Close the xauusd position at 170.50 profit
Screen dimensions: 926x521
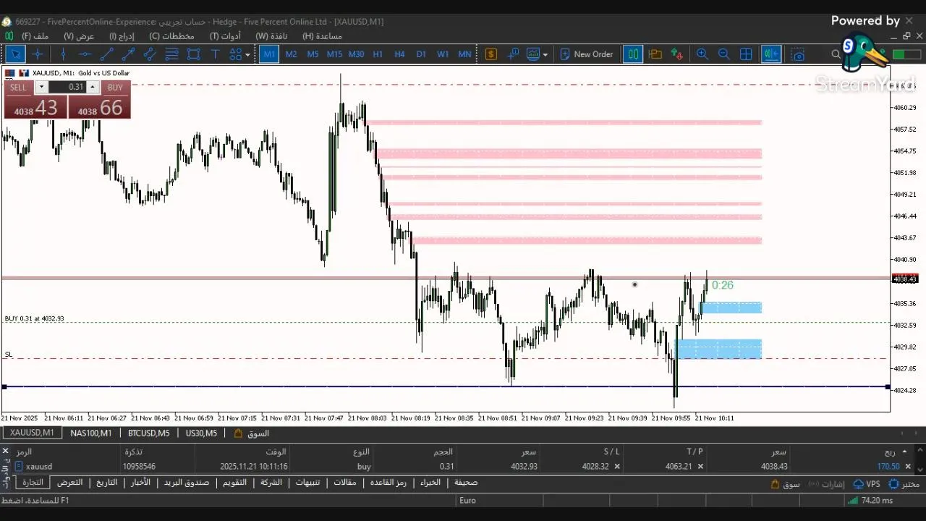pos(908,467)
